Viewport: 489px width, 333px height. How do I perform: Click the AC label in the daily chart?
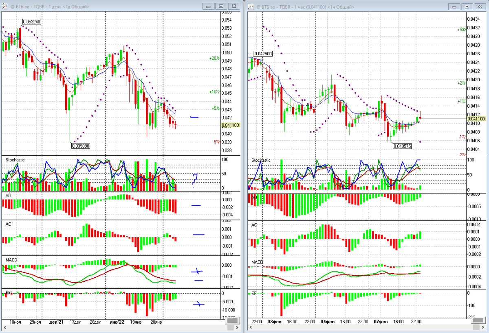pos(8,224)
